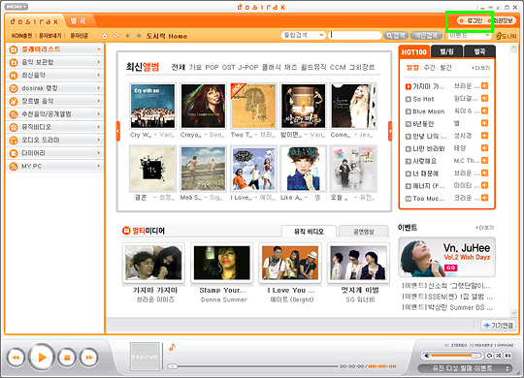Skip to the previous track

click(x=16, y=358)
